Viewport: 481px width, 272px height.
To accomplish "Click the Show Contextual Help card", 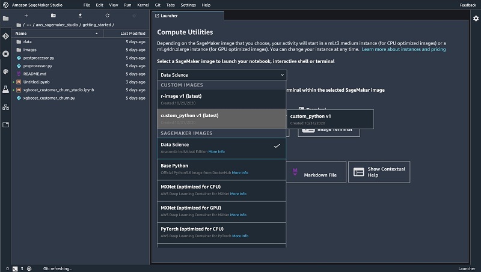I will tap(379, 172).
